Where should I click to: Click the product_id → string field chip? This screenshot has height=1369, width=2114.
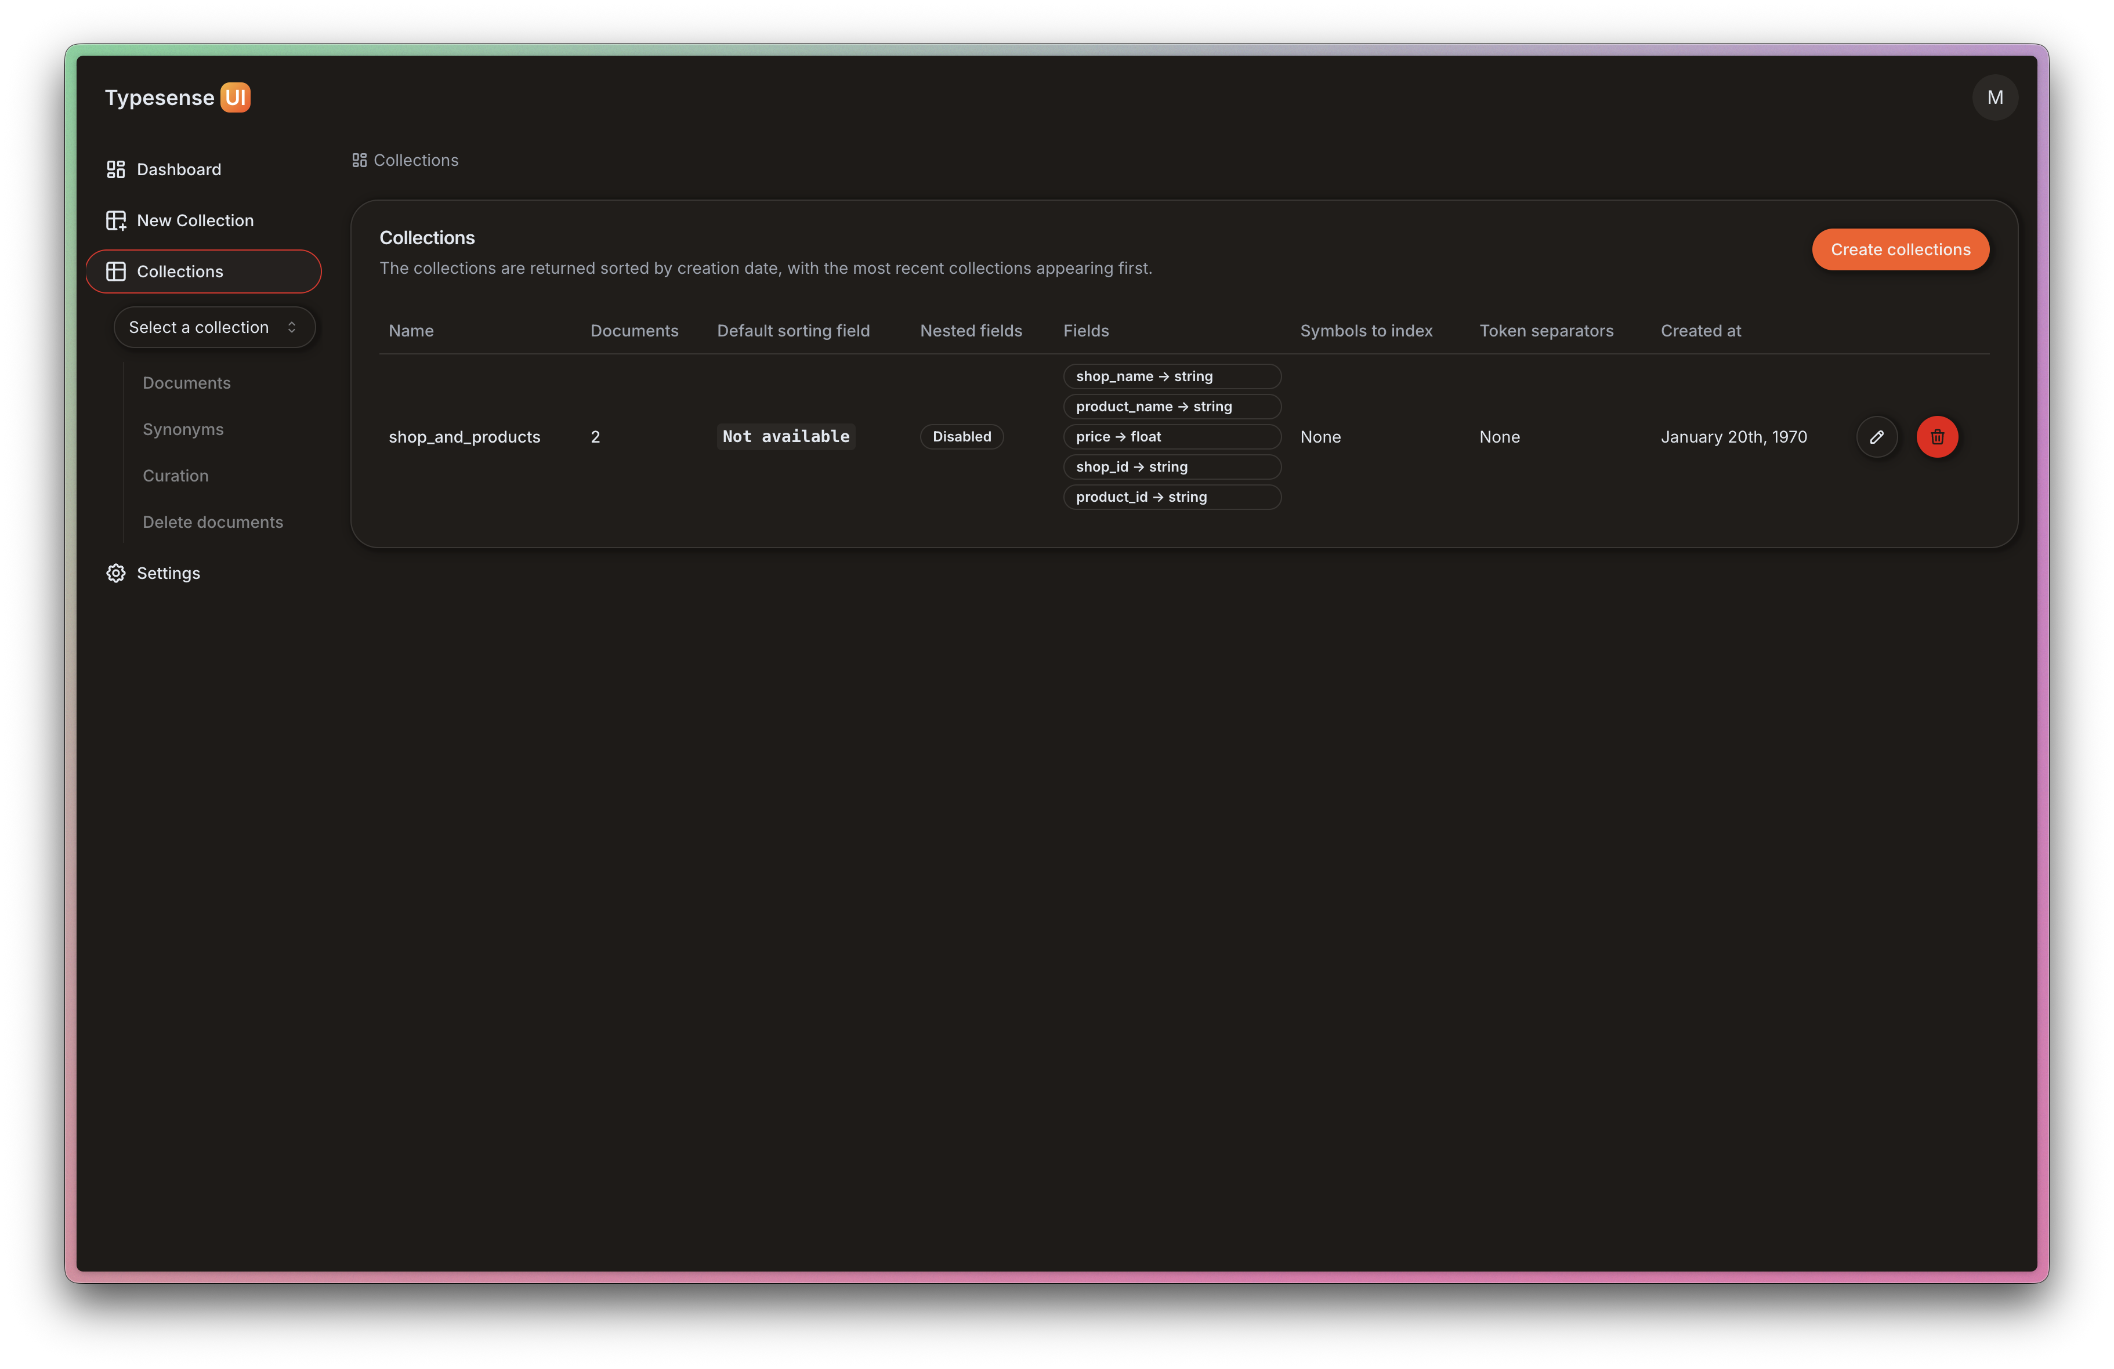1172,498
